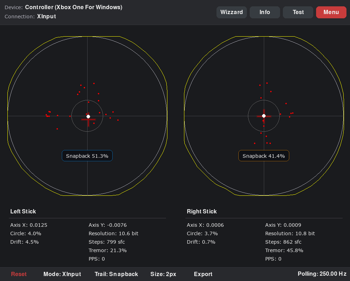Select left stick Axis Y: -0.0076 value

[x=108, y=225]
